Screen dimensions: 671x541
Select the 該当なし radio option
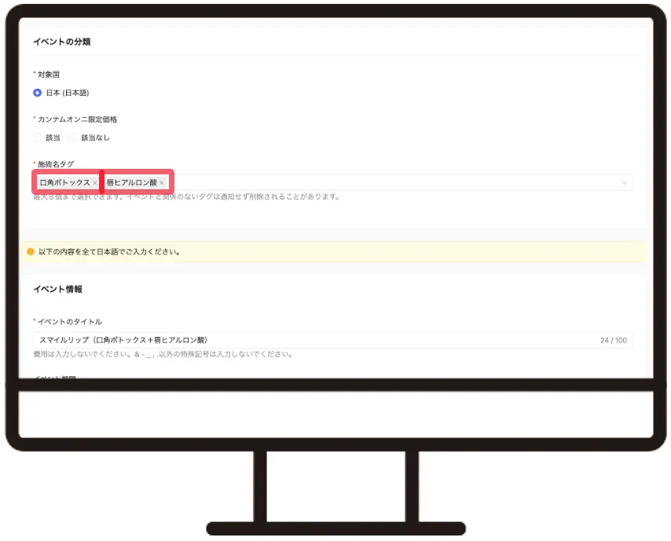tap(73, 137)
